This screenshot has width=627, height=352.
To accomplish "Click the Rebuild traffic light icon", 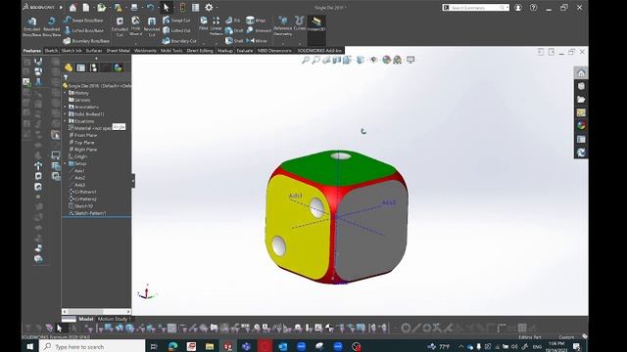I will coord(183,7).
